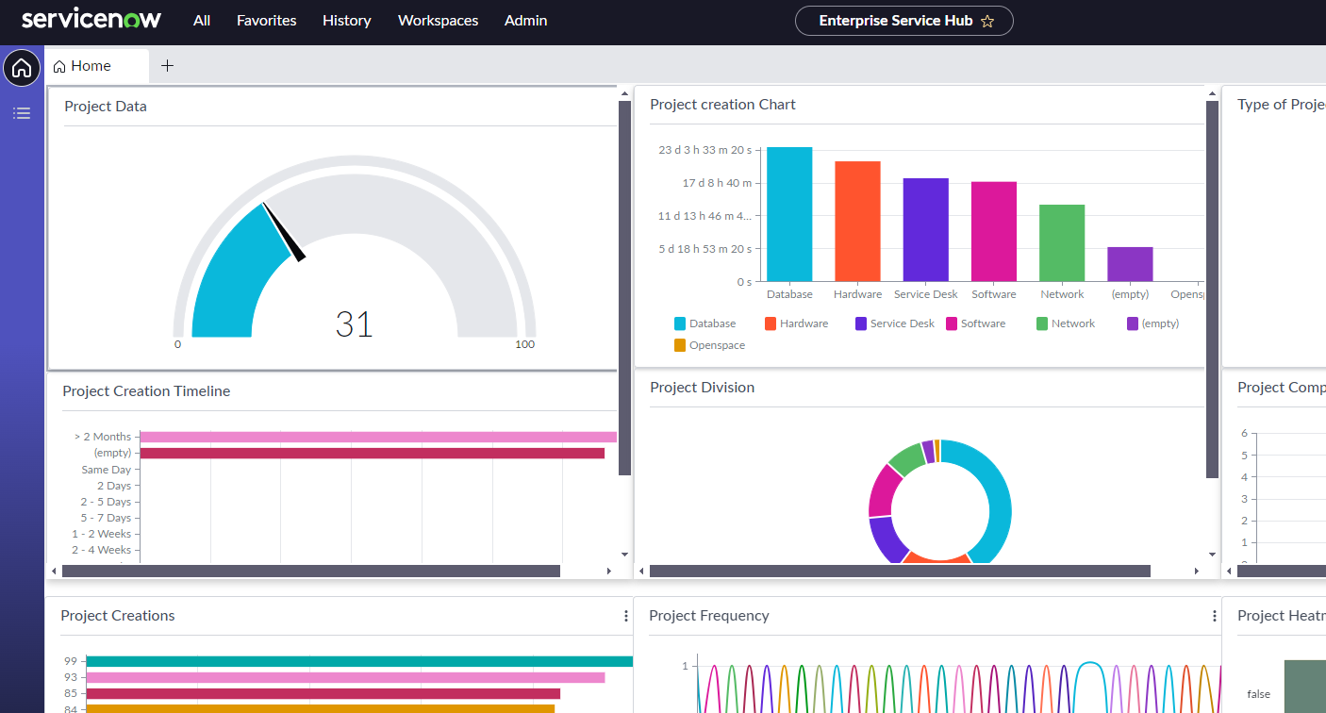This screenshot has width=1326, height=713.
Task: Open the Admin menu item
Action: tap(525, 21)
